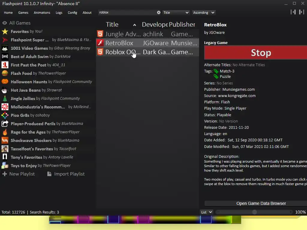The image size is (307, 230).
Task: Open the Logs tab
Action: click(59, 13)
